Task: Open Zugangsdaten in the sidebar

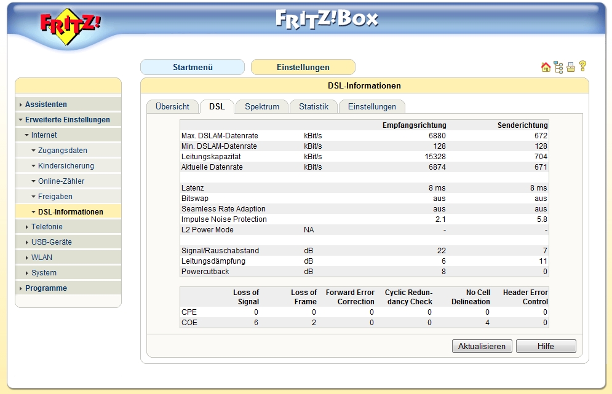Action: click(62, 151)
